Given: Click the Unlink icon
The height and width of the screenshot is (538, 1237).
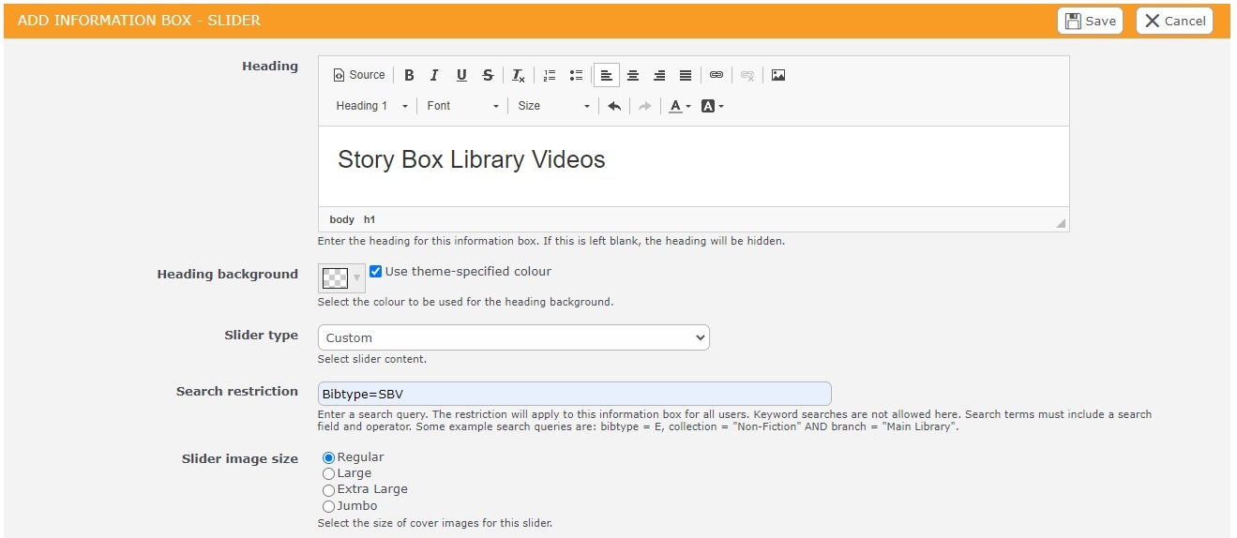Looking at the screenshot, I should coord(747,75).
